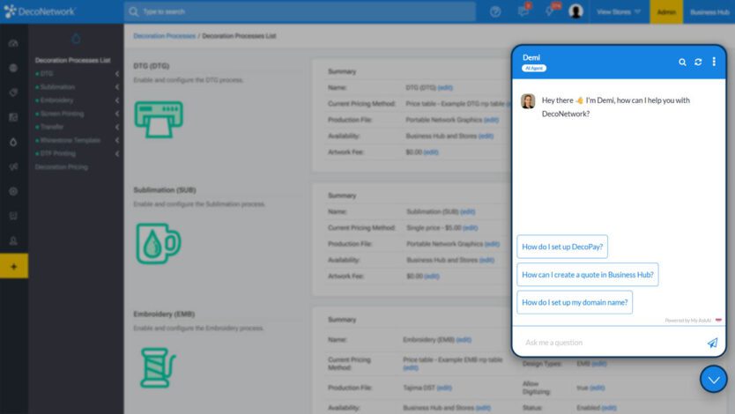This screenshot has width=735, height=414.
Task: Edit the DTG artwork fee
Action: coord(431,152)
